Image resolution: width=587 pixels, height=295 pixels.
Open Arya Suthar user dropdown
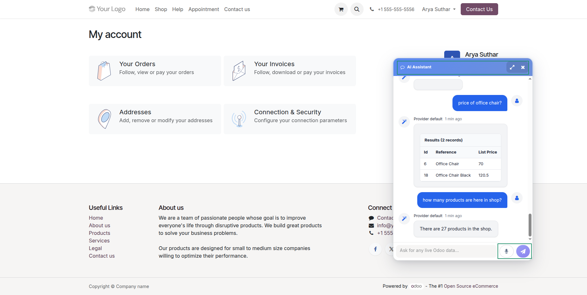coord(439,9)
